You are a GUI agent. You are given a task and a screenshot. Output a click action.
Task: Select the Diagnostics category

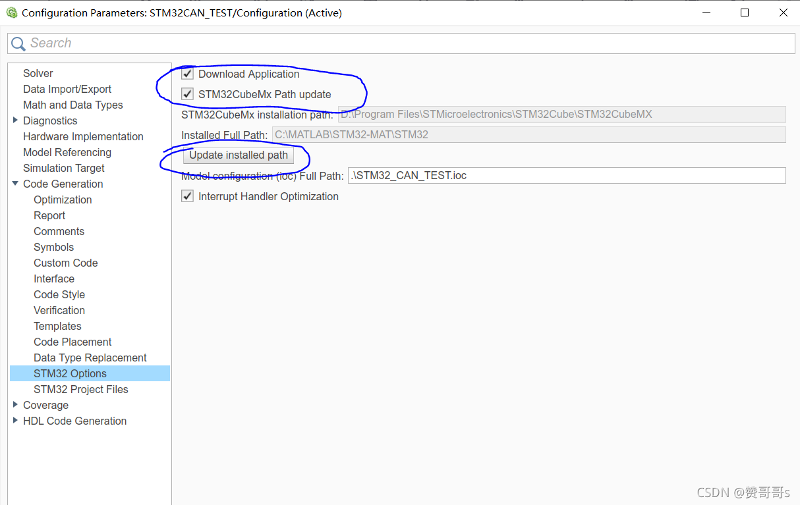(50, 120)
